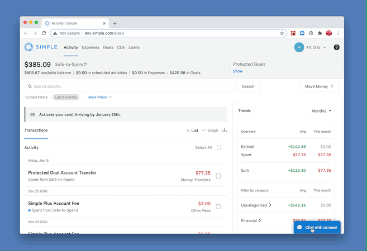Open the Protected Goal Account Transfer transaction

click(x=126, y=176)
